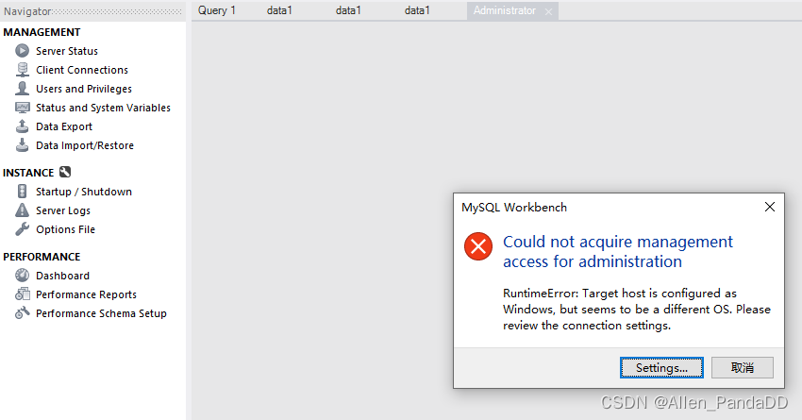Click the Options File wrench icon
The height and width of the screenshot is (420, 802).
pyautogui.click(x=22, y=229)
